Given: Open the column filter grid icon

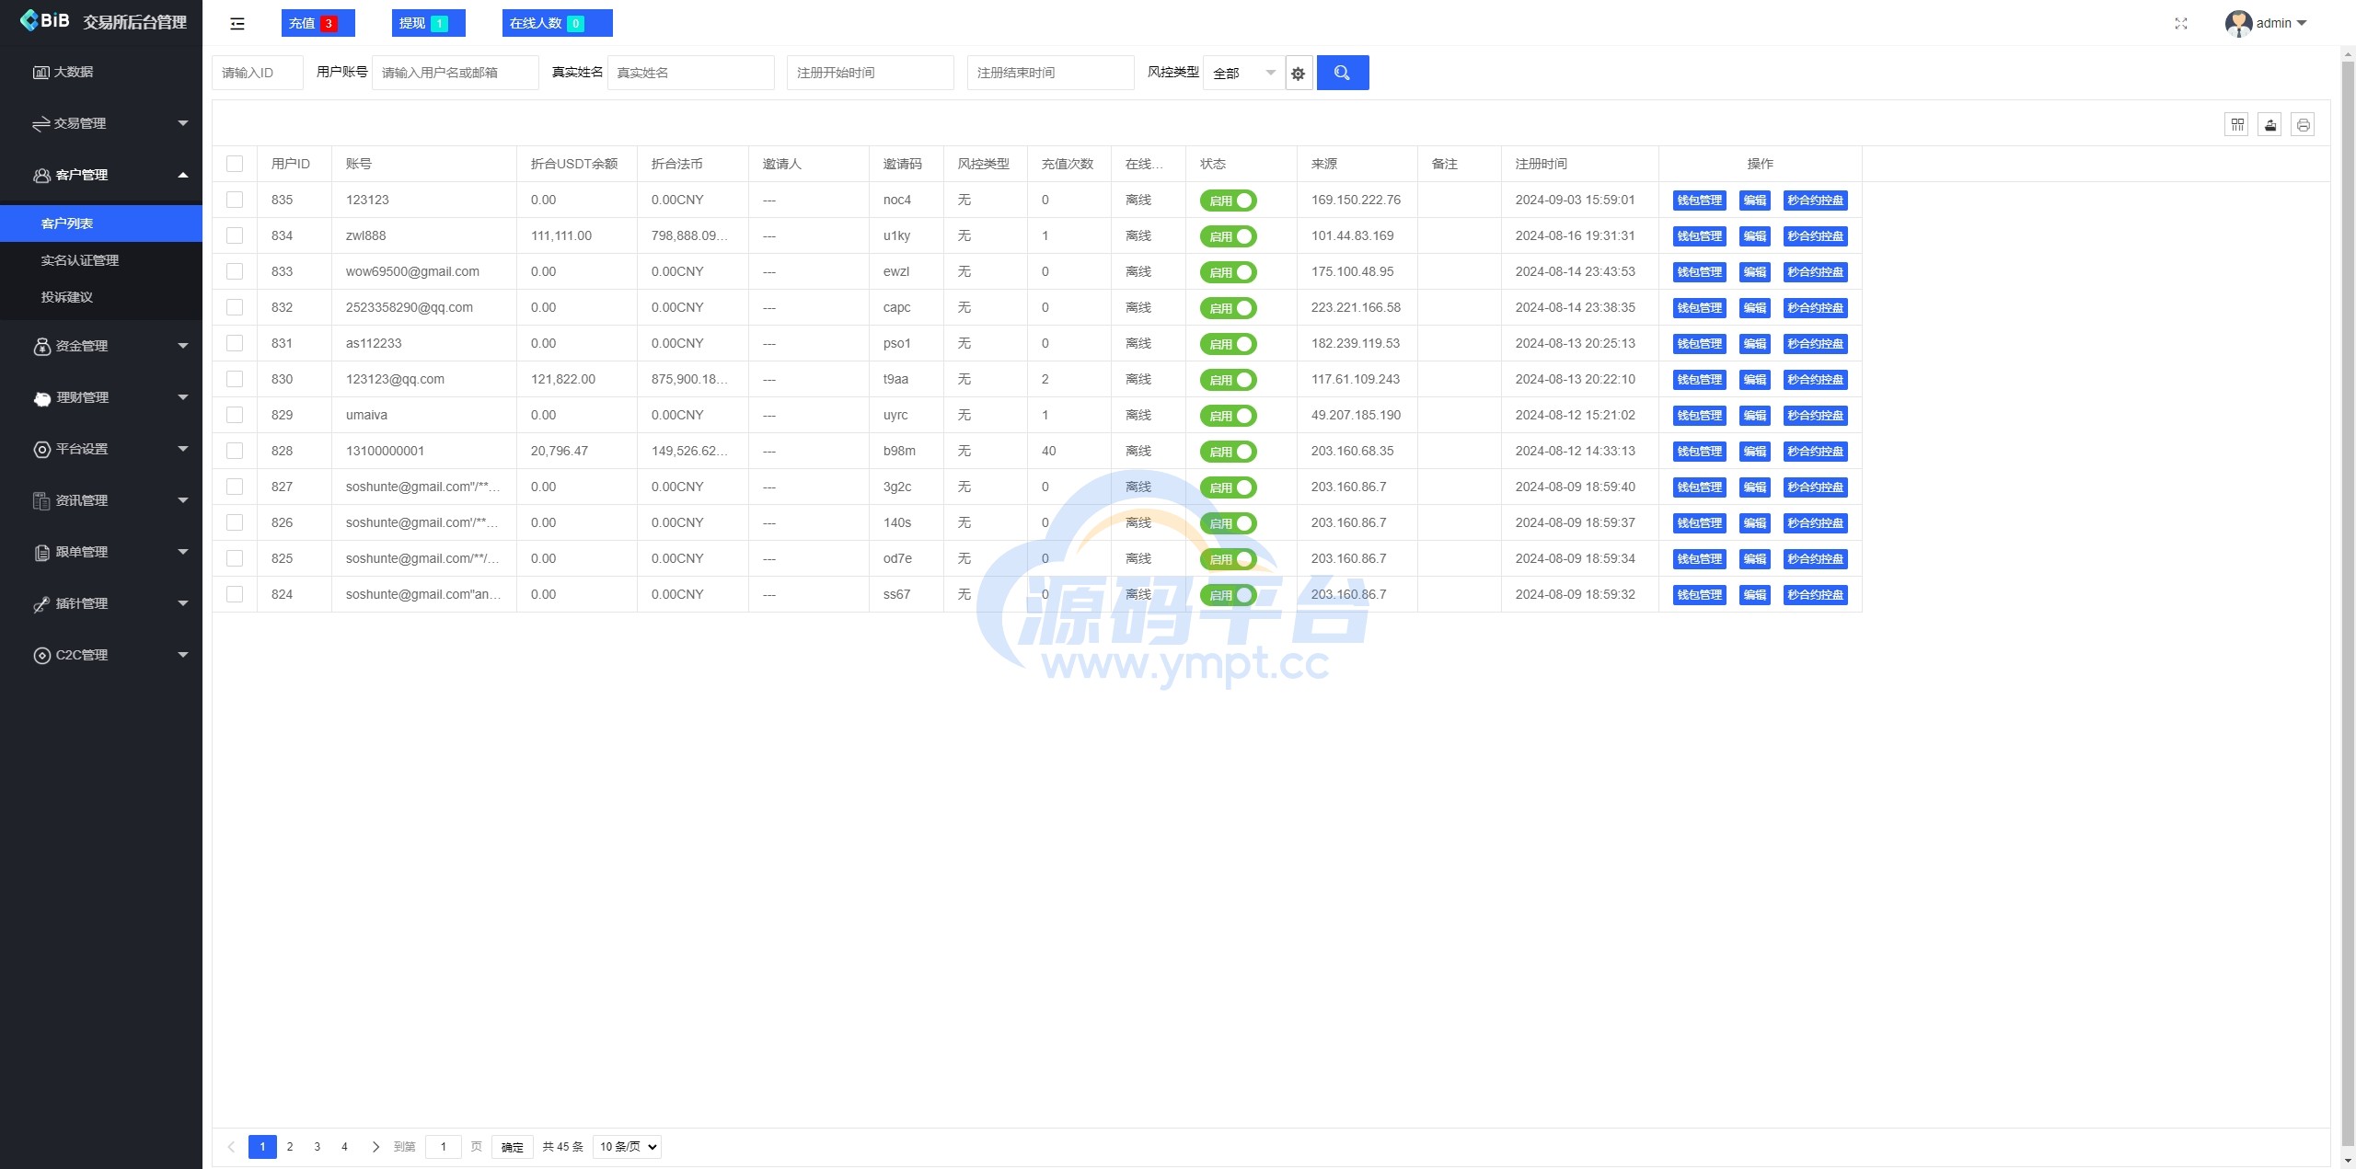Looking at the screenshot, I should tap(2236, 125).
